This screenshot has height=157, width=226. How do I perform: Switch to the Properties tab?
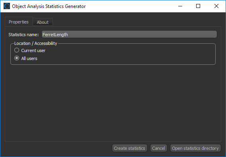click(19, 22)
